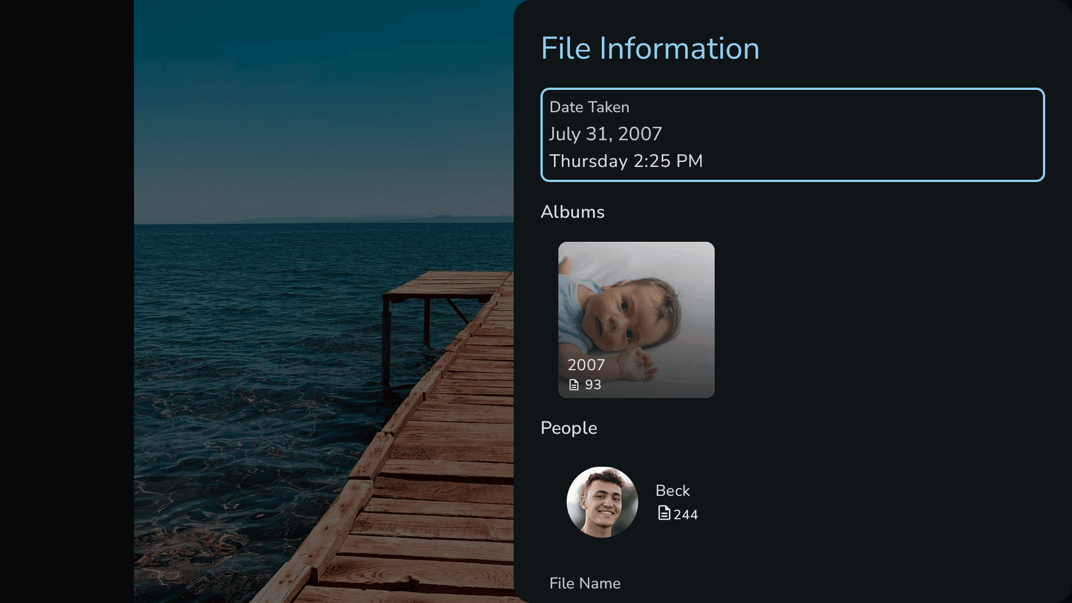Click the People section heading
The width and height of the screenshot is (1072, 603).
click(x=568, y=428)
